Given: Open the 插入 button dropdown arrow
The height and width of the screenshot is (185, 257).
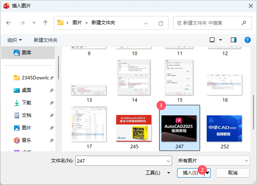Looking at the screenshot, I should pos(207,173).
